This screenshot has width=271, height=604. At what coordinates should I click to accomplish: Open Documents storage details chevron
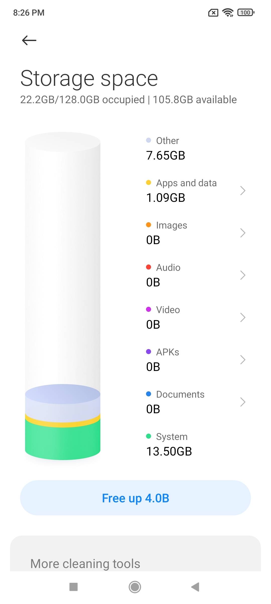(x=242, y=402)
